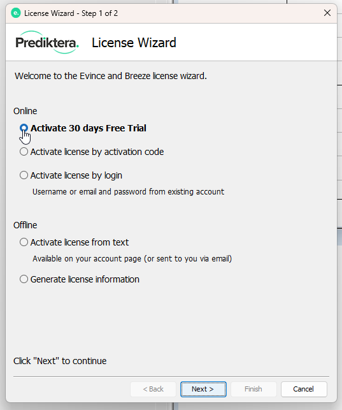Click the account page availability hint text

[132, 259]
